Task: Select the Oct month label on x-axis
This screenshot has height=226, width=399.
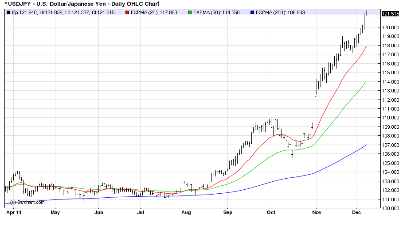Action: [x=271, y=213]
